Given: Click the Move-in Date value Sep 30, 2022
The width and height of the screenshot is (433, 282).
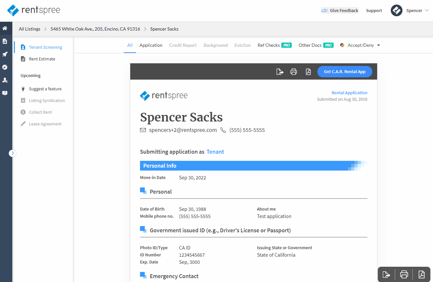Looking at the screenshot, I should (x=193, y=178).
